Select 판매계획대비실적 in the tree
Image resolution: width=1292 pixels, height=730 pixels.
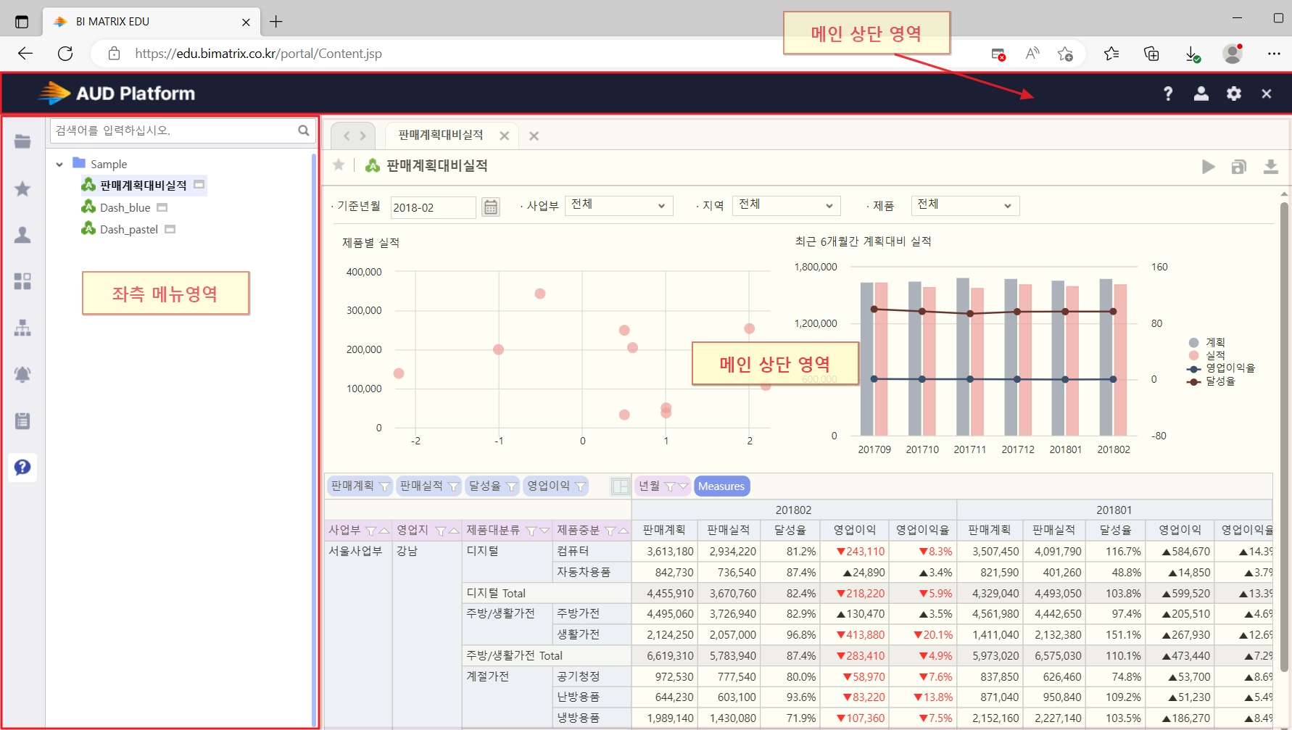[x=144, y=186]
